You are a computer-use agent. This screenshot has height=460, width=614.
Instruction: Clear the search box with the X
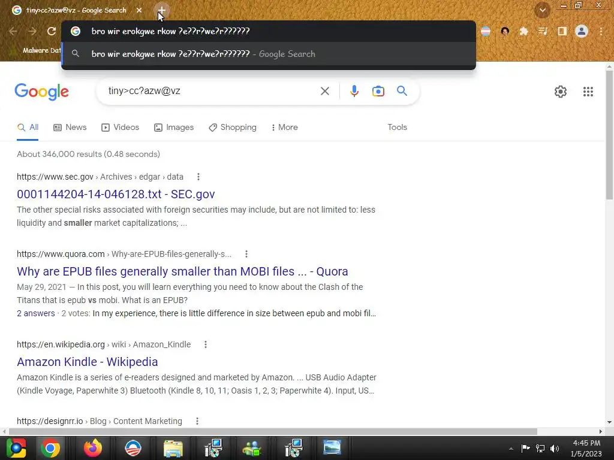pyautogui.click(x=324, y=91)
